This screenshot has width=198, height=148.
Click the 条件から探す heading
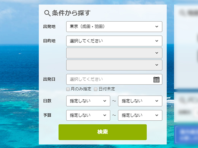point(71,13)
